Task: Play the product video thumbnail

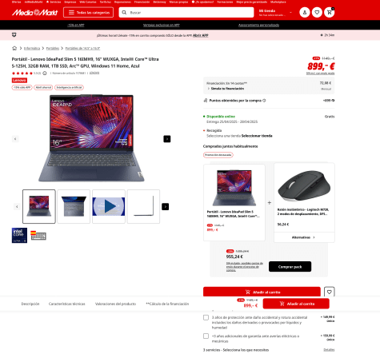Action: 109,206
